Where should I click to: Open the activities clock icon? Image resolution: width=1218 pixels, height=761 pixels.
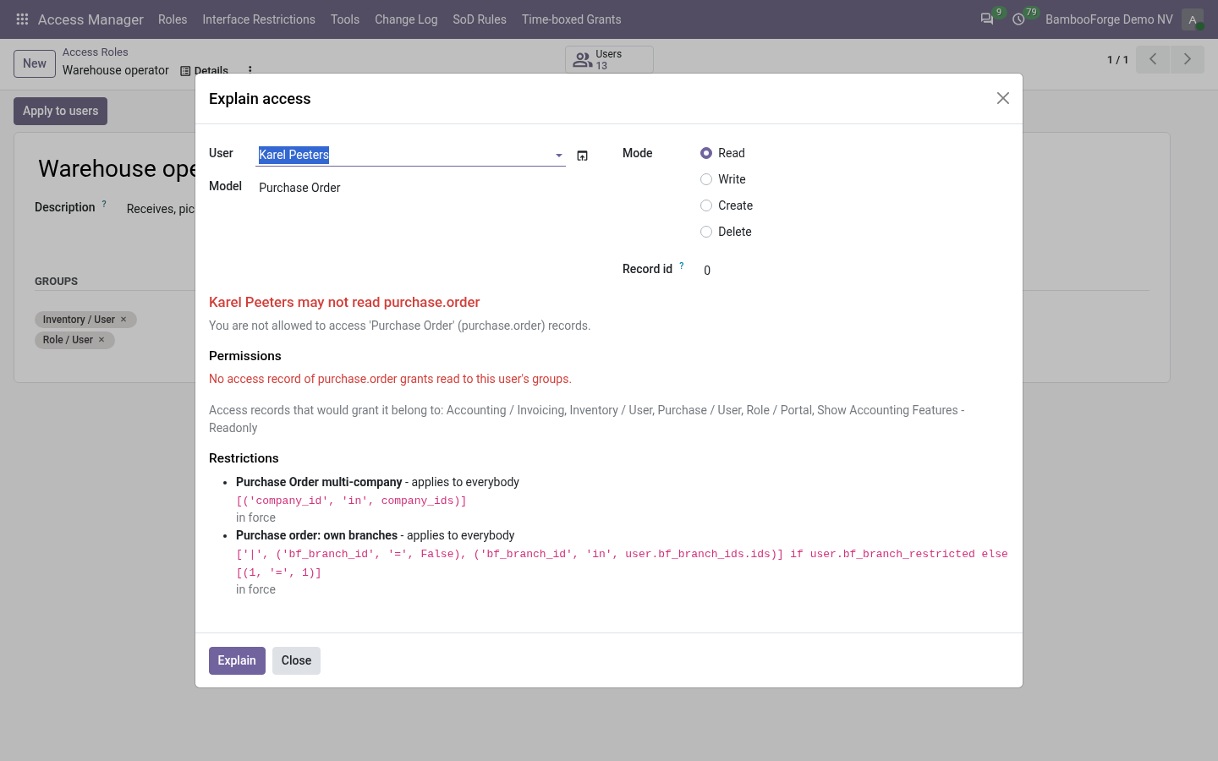tap(1018, 19)
